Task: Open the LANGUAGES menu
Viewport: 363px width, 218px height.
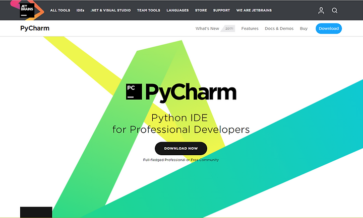Action: [177, 11]
